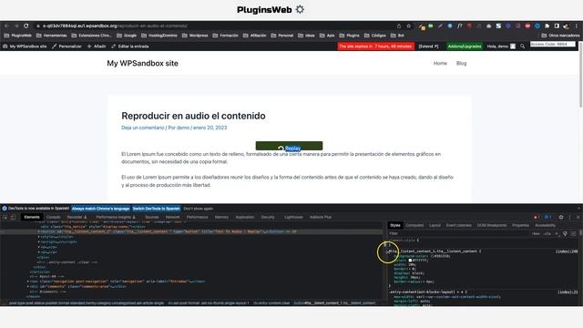Reload the page with the browser refresh icon
The height and width of the screenshot is (328, 583).
pyautogui.click(x=26, y=26)
